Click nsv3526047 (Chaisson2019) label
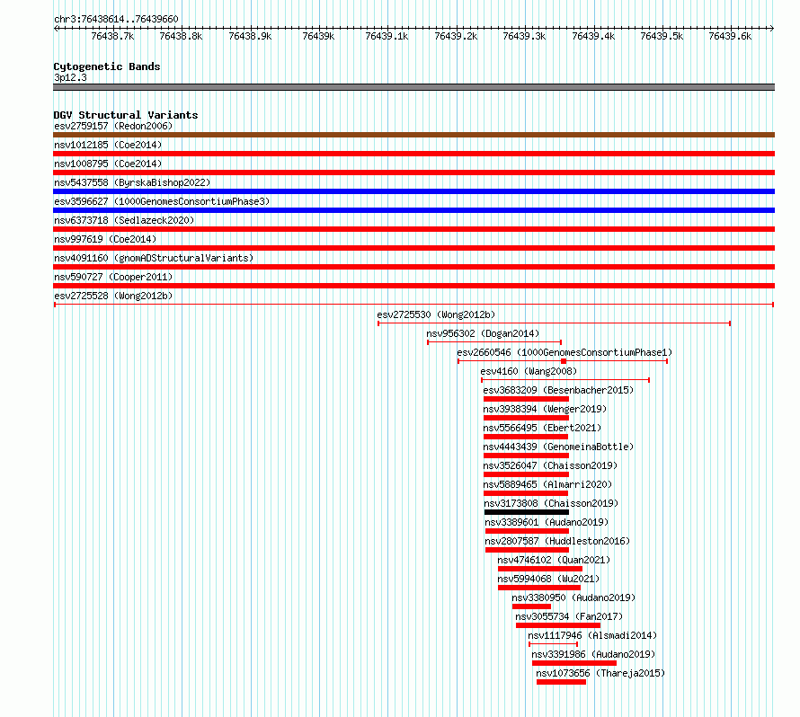 tap(550, 465)
